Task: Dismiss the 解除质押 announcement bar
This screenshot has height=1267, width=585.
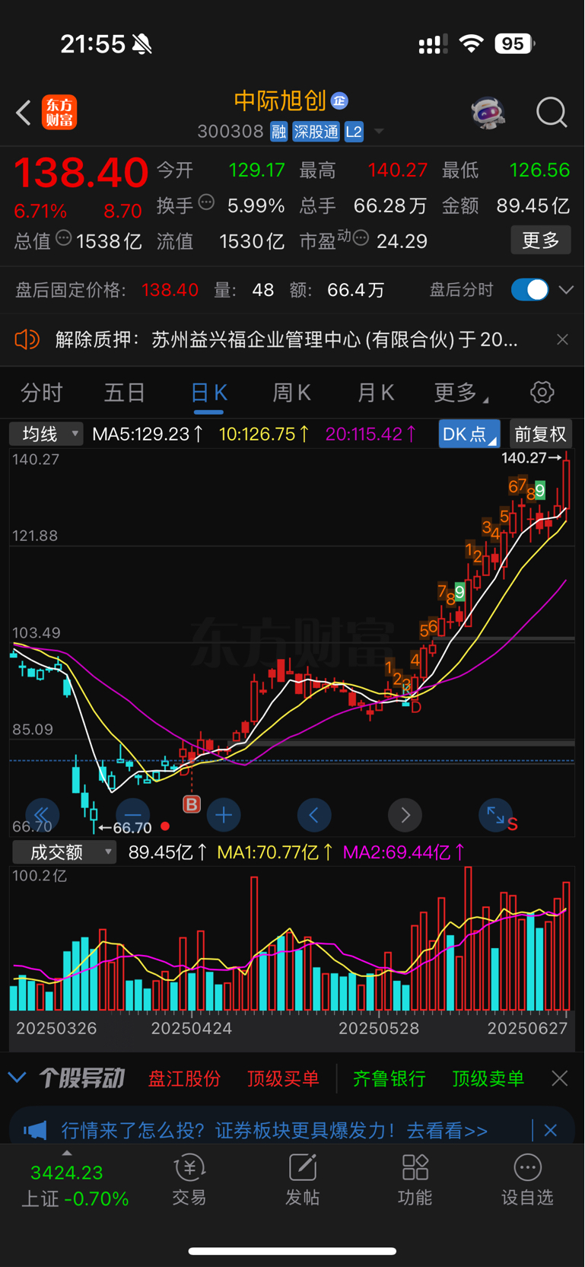Action: coord(562,339)
